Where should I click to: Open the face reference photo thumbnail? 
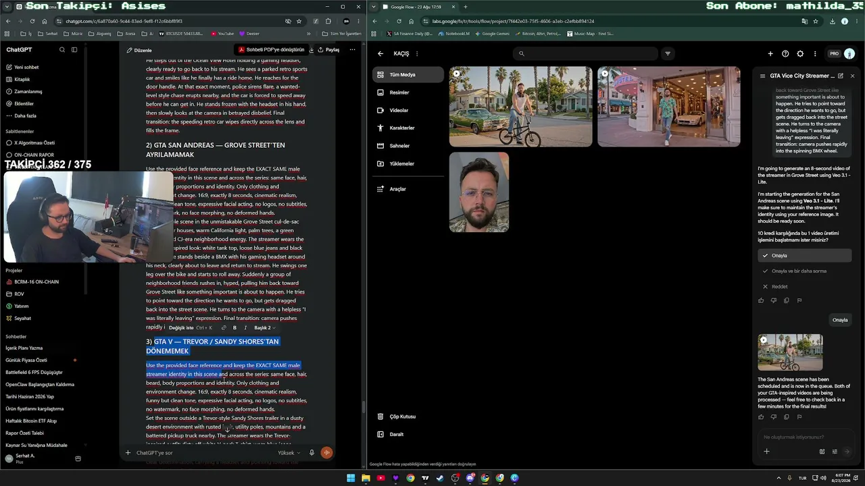(x=479, y=192)
